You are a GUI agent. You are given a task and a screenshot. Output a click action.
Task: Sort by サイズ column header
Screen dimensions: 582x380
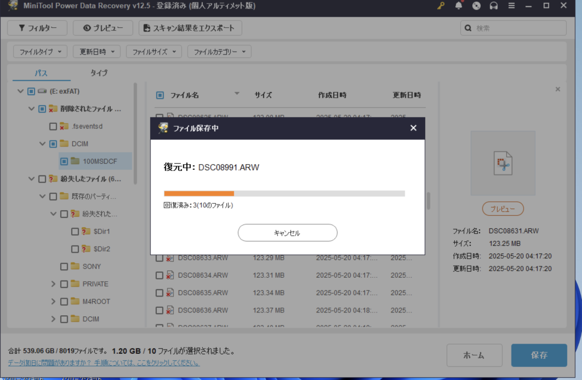coord(263,95)
